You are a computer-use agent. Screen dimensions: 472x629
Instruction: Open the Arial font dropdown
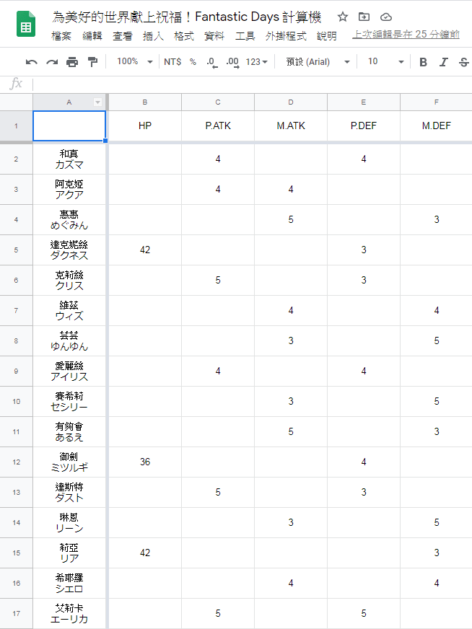(x=318, y=62)
